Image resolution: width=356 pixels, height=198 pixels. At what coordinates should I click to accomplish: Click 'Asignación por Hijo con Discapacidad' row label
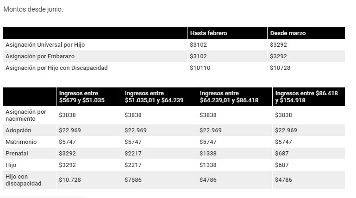pos(56,68)
